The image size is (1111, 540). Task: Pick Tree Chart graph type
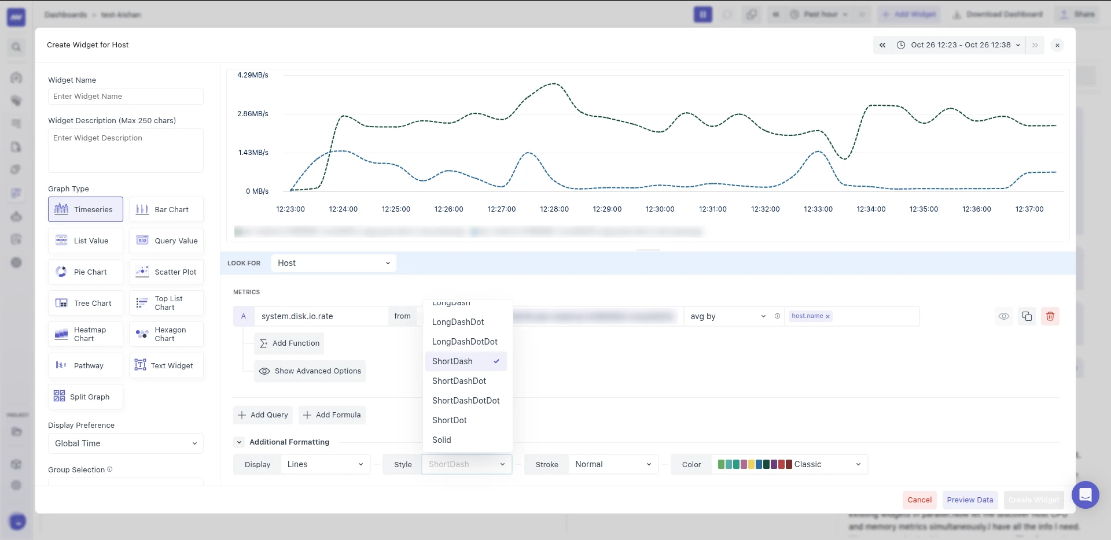coord(86,303)
